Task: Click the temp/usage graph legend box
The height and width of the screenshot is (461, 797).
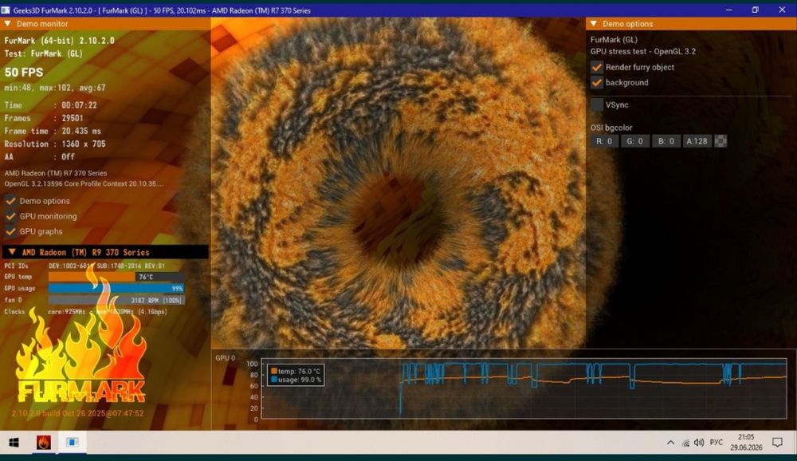Action: point(296,376)
